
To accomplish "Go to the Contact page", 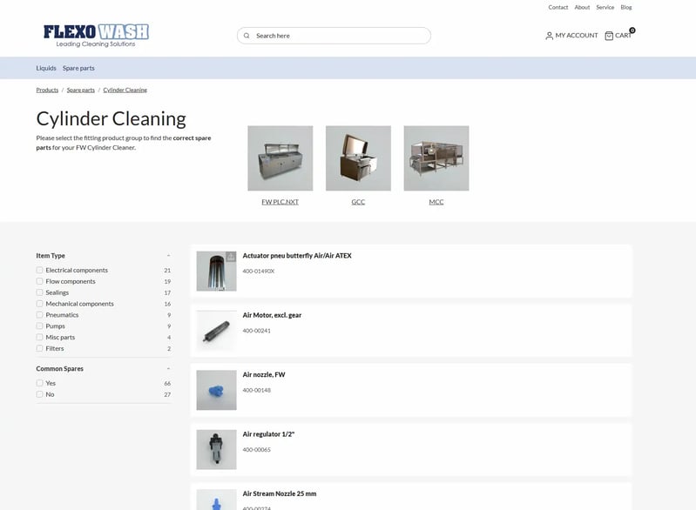I will 558,7.
